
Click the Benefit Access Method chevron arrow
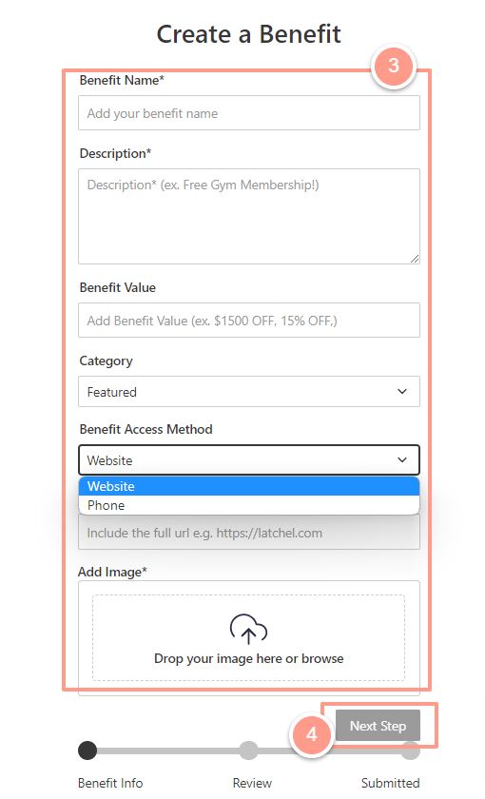coord(402,459)
